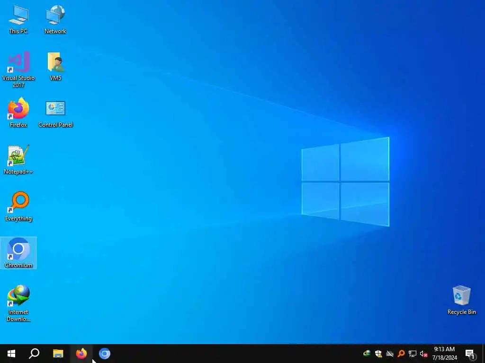Click the muted volume tray icon
The width and height of the screenshot is (485, 363).
tap(424, 354)
